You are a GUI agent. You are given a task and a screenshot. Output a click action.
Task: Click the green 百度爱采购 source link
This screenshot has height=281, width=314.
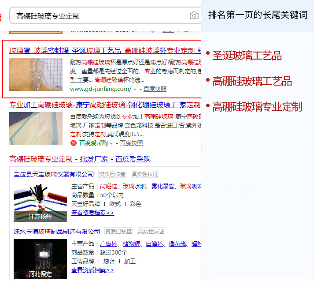[x=93, y=143]
